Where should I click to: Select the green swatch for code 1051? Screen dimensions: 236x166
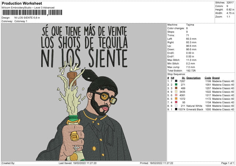176,85
